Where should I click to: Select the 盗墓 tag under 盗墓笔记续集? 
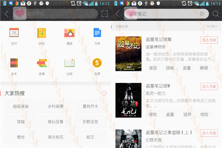[187, 68]
